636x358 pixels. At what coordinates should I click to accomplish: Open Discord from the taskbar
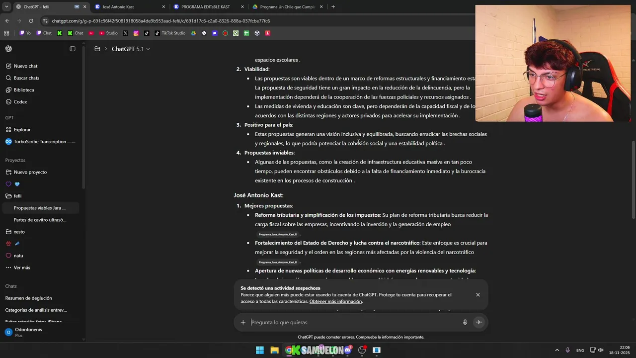pos(348,350)
